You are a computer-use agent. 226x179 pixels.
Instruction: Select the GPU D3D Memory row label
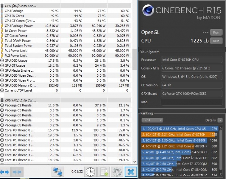(x=20, y=85)
